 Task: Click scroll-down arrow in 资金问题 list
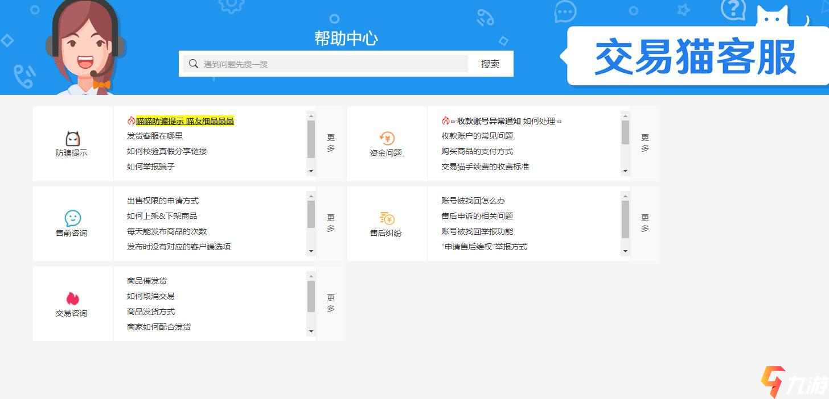tap(625, 171)
